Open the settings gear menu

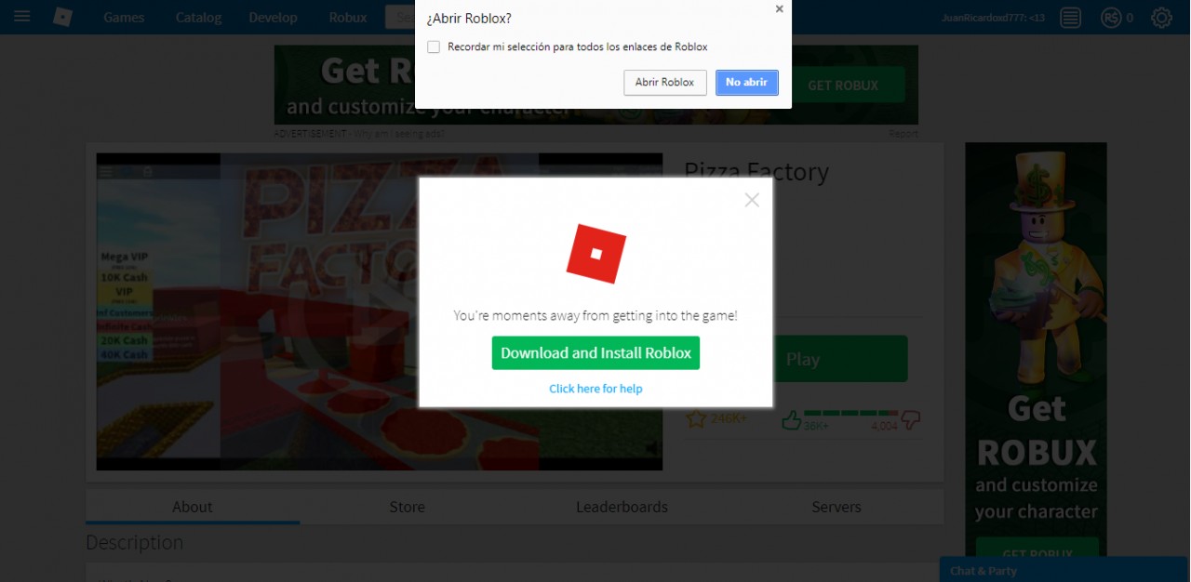tap(1161, 17)
